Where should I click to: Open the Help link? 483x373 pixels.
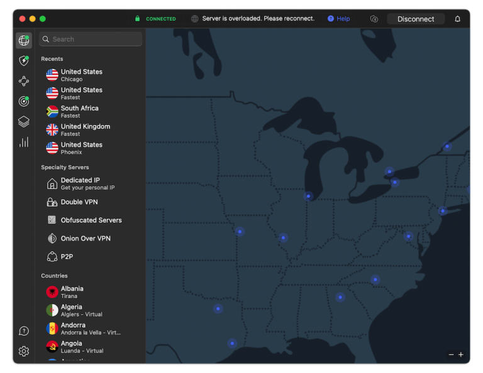click(x=343, y=19)
